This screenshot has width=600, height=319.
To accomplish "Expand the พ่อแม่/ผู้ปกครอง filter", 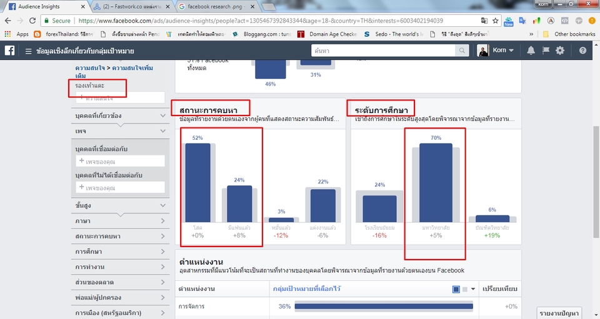I will (120, 297).
